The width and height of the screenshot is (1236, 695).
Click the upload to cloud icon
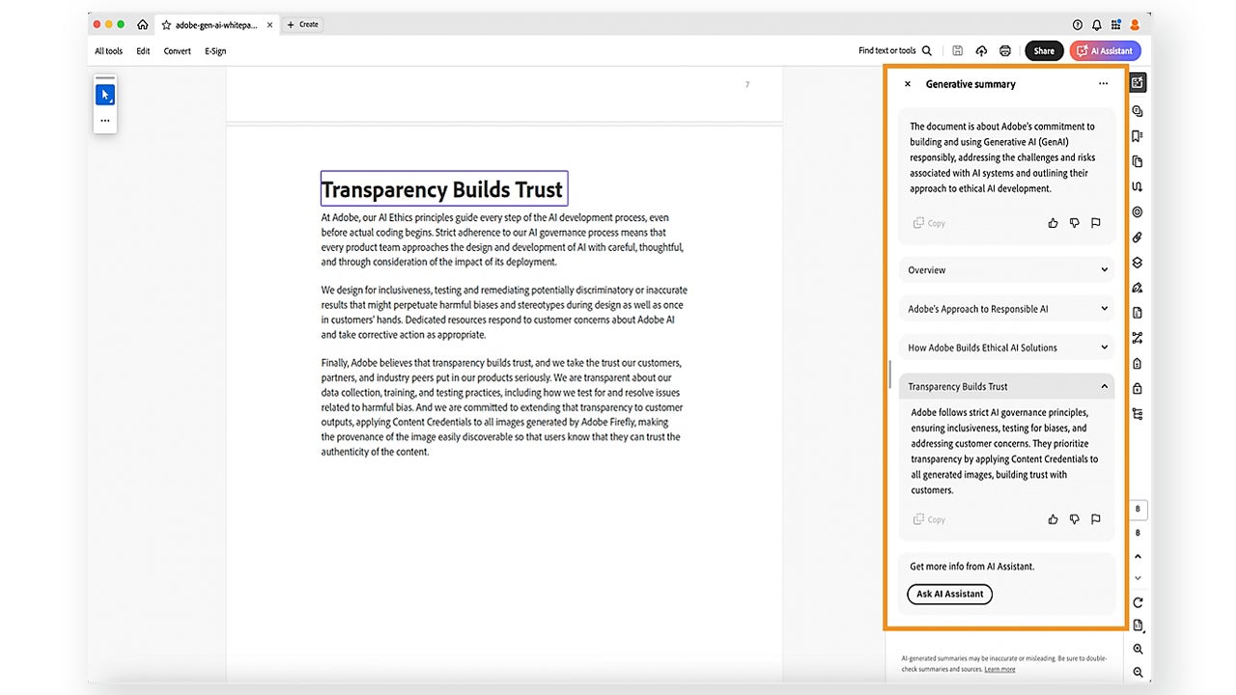(981, 51)
